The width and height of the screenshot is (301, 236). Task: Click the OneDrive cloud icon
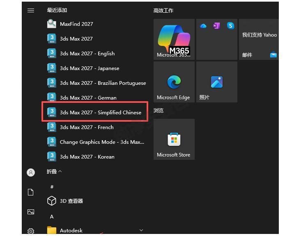[x=203, y=26]
